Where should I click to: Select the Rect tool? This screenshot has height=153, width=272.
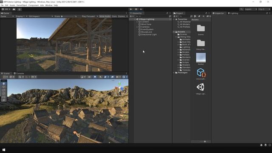[4, 97]
